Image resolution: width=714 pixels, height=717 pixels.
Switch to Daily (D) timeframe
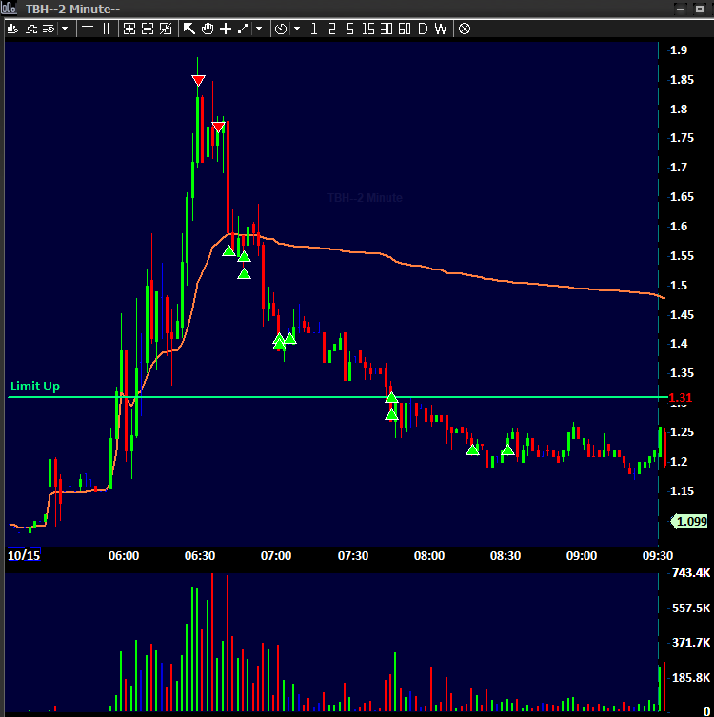pos(423,30)
